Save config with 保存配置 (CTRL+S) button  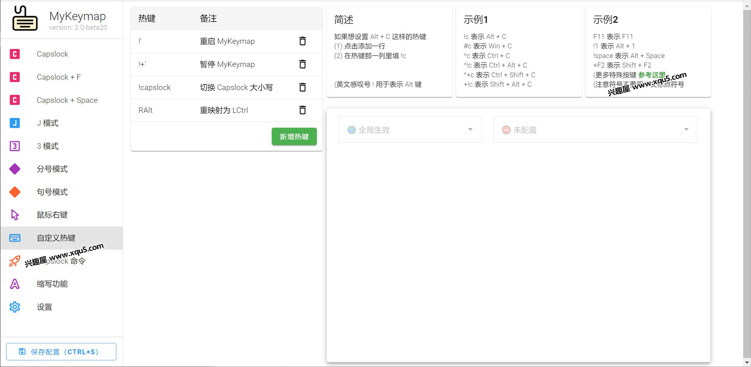click(x=61, y=351)
